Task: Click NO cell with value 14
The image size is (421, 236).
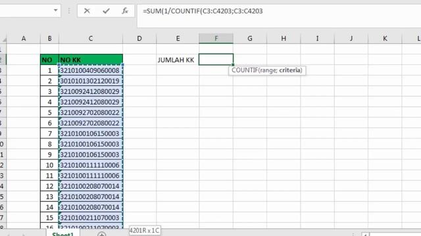Action: pos(50,207)
